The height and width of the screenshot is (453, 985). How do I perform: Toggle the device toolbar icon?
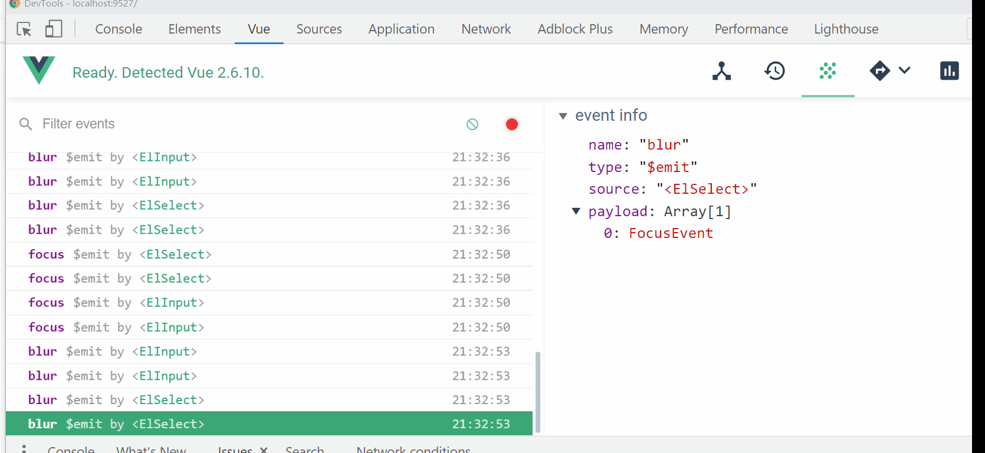click(54, 29)
